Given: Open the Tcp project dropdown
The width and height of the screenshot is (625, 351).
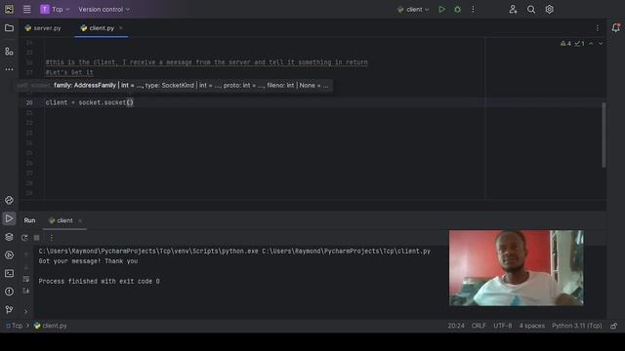Looking at the screenshot, I should (x=55, y=9).
